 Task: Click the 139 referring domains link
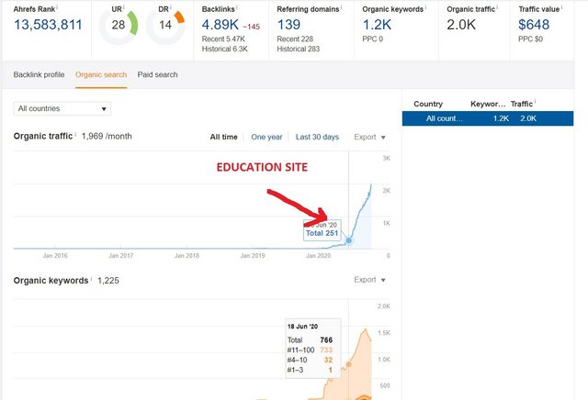(x=289, y=26)
